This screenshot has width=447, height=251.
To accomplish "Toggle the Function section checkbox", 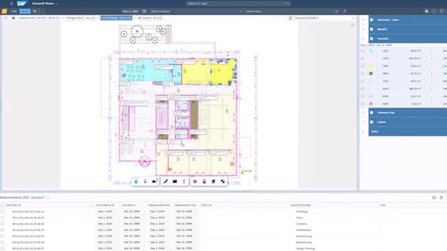I will click(x=371, y=38).
